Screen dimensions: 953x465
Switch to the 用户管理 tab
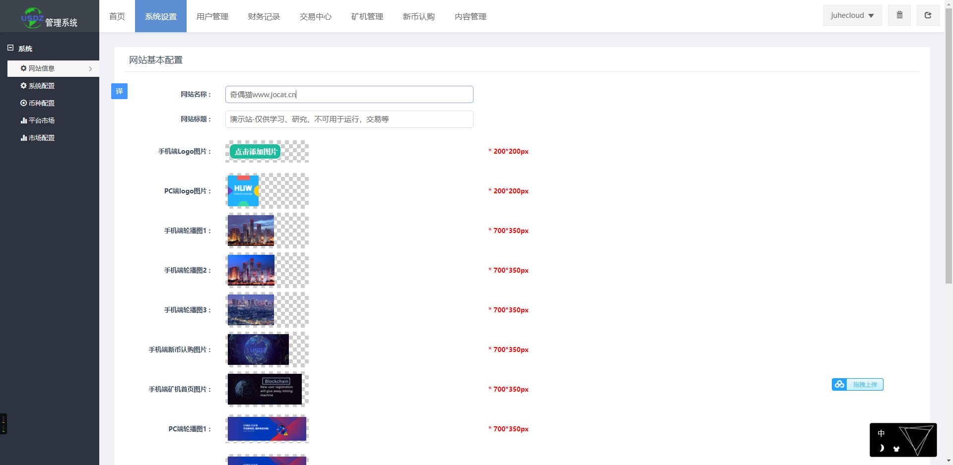pos(212,16)
